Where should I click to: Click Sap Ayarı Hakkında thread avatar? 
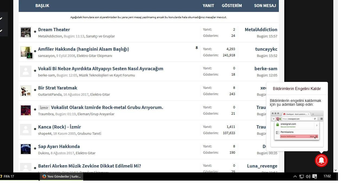coord(26,149)
